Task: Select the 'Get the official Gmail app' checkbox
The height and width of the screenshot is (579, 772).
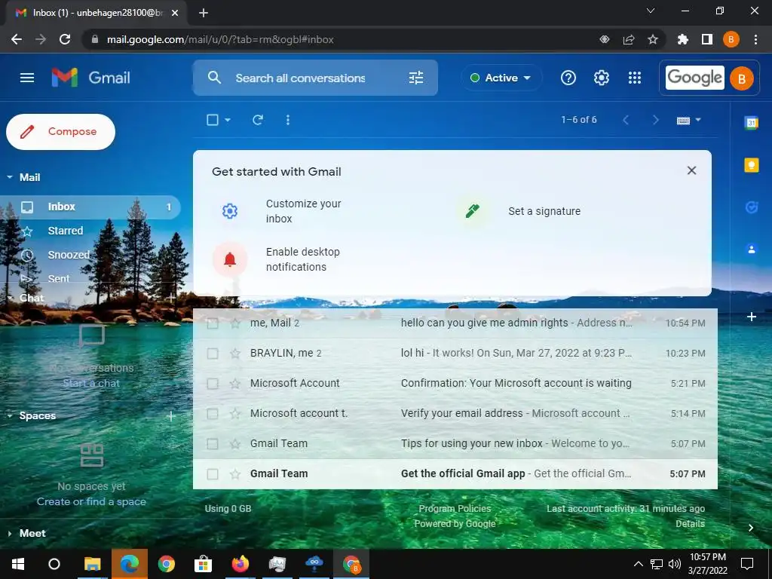Action: (213, 474)
